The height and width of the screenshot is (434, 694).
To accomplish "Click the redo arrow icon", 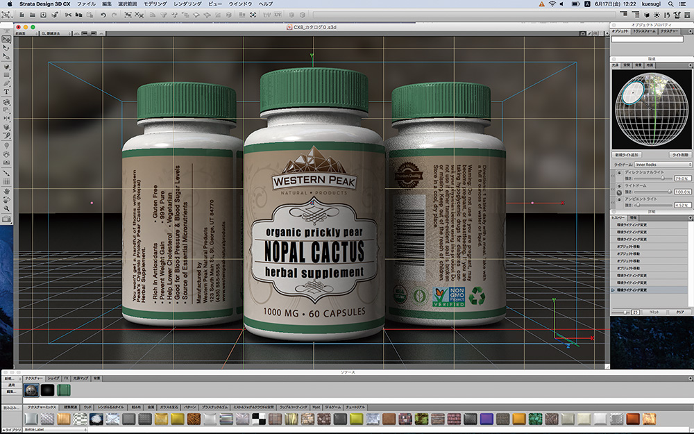I will click(x=115, y=15).
